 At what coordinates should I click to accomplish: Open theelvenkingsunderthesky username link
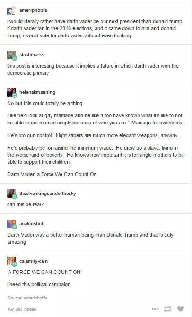point(47,193)
